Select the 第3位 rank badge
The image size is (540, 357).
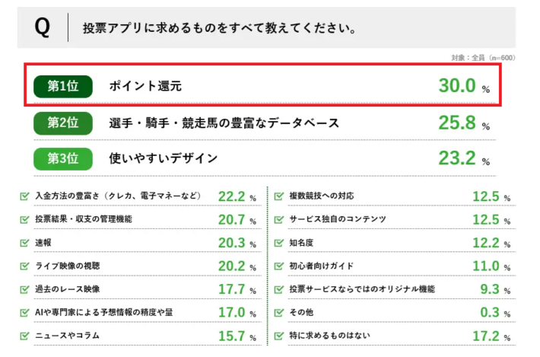[x=63, y=158]
